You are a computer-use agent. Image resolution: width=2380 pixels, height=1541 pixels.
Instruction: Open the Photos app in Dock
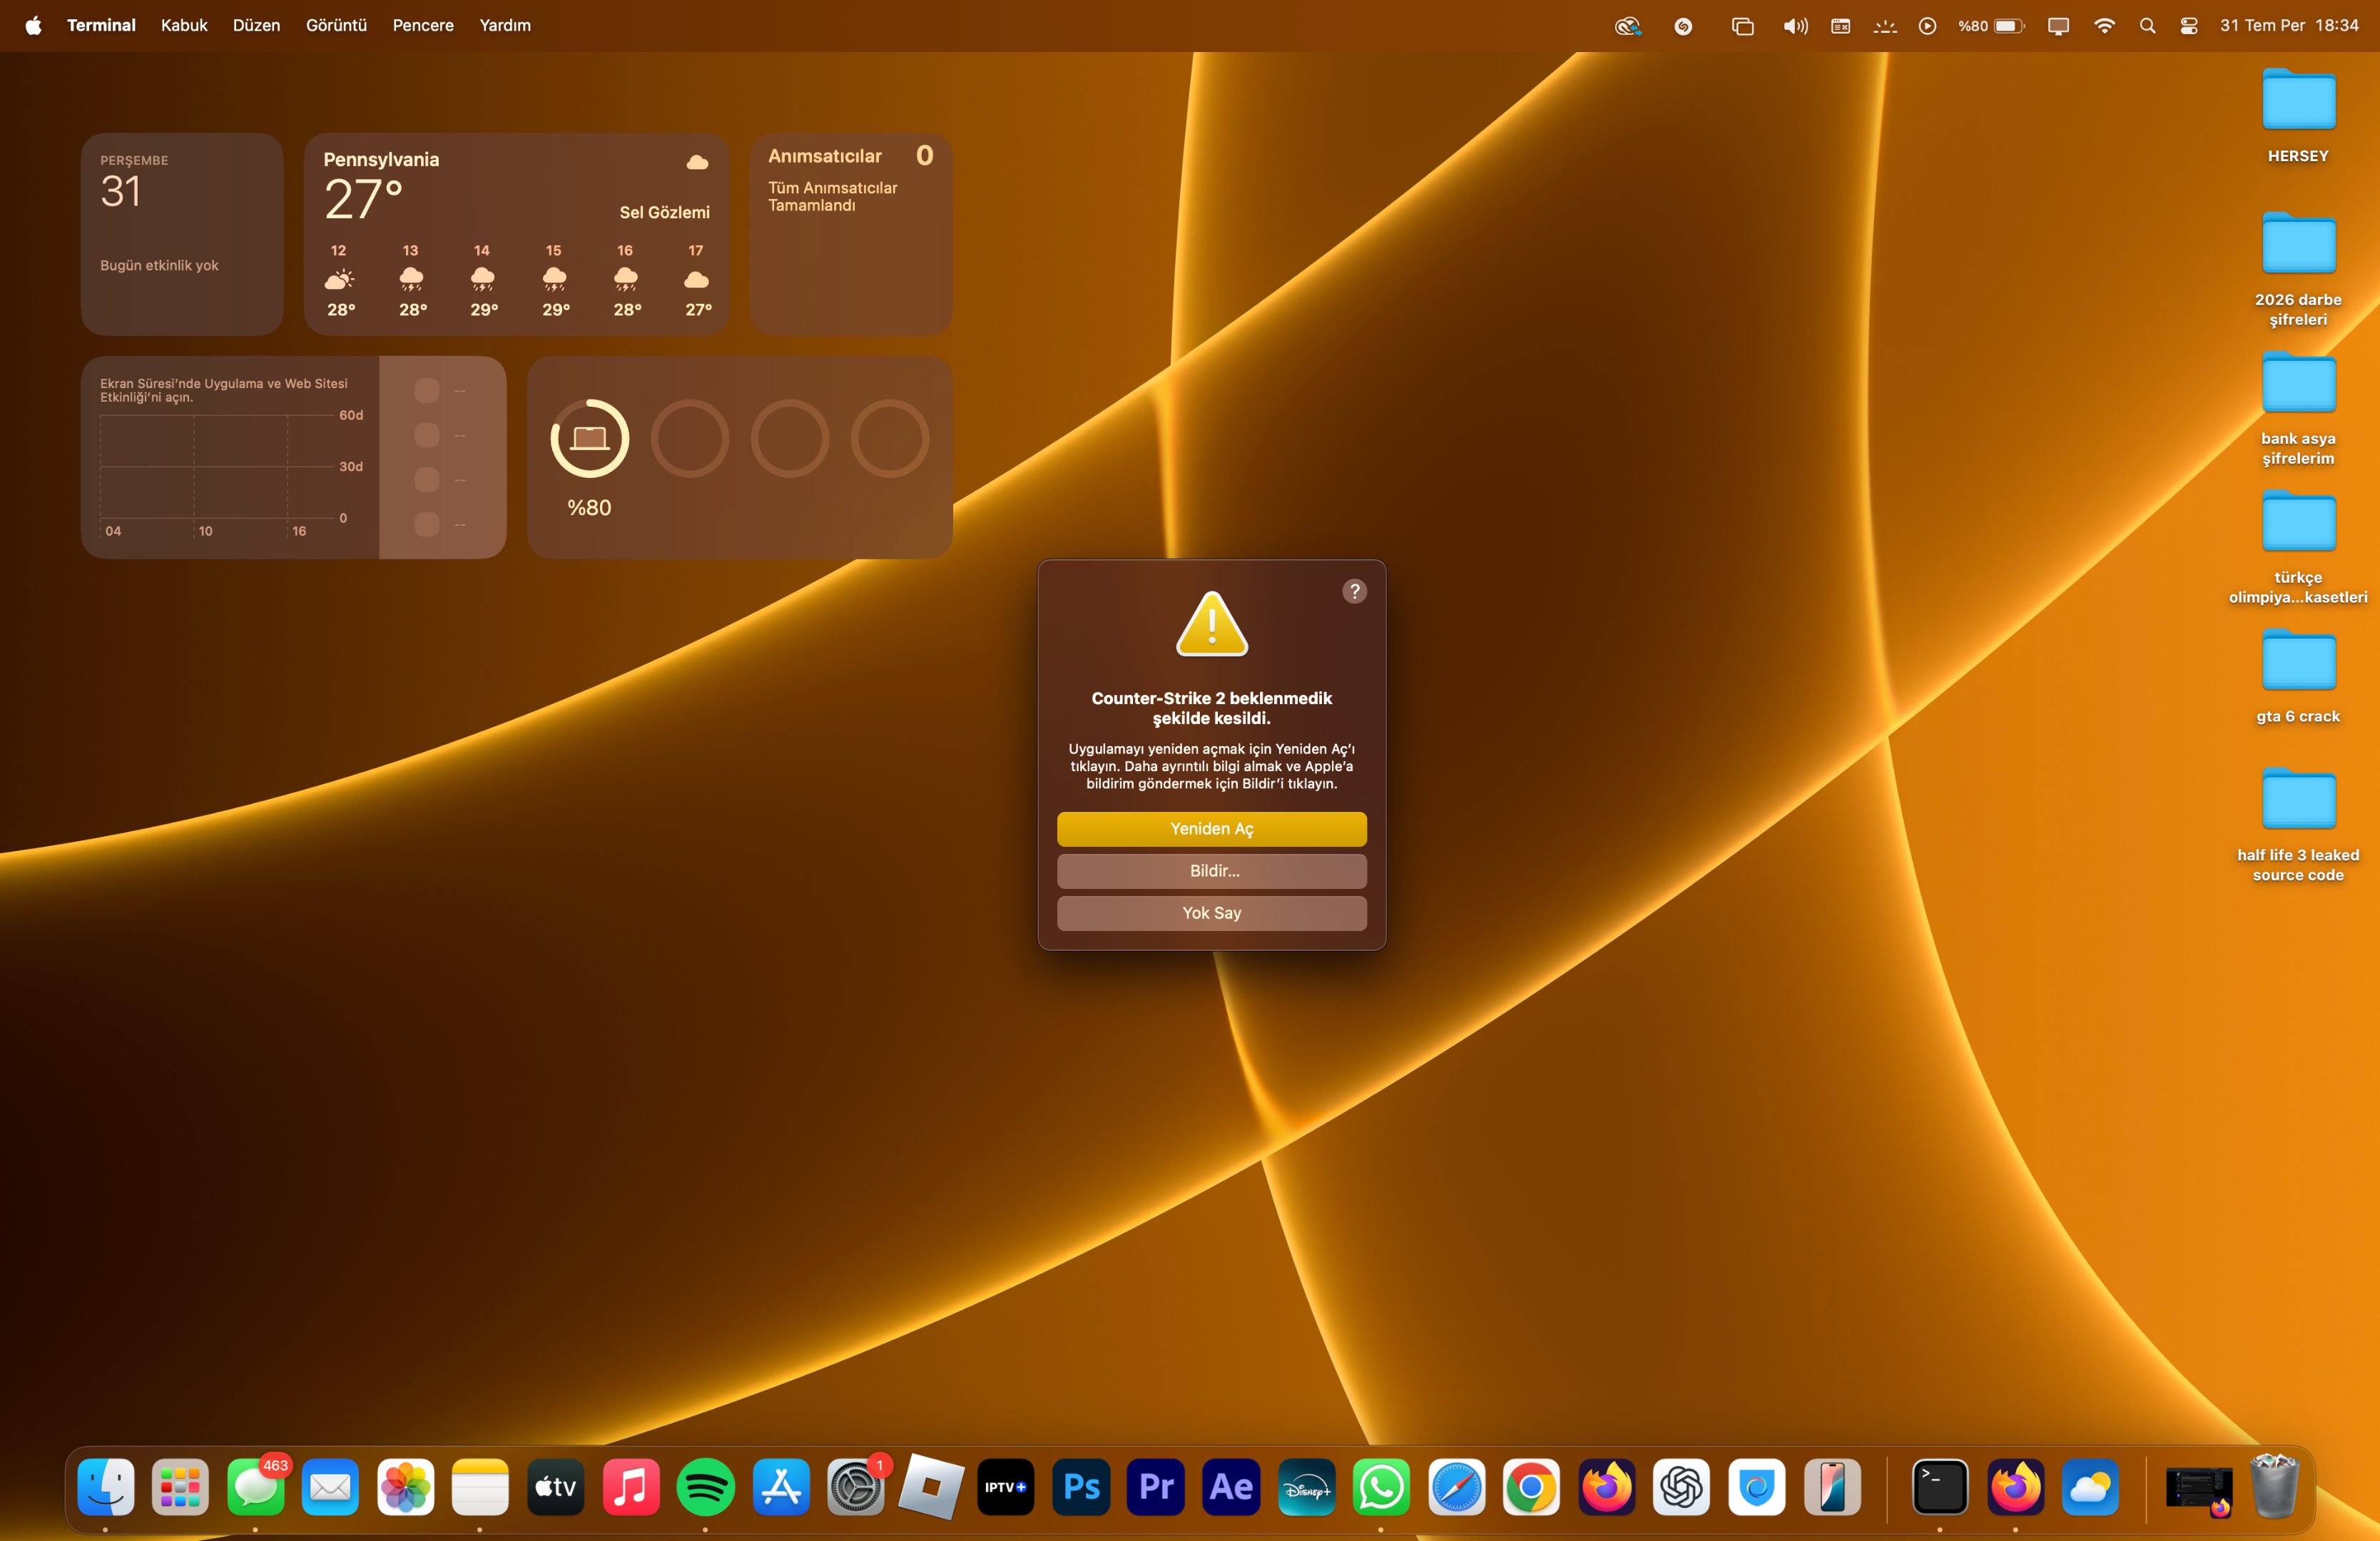coord(405,1487)
